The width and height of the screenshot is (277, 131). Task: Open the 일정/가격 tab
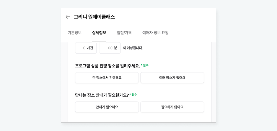[124, 33]
